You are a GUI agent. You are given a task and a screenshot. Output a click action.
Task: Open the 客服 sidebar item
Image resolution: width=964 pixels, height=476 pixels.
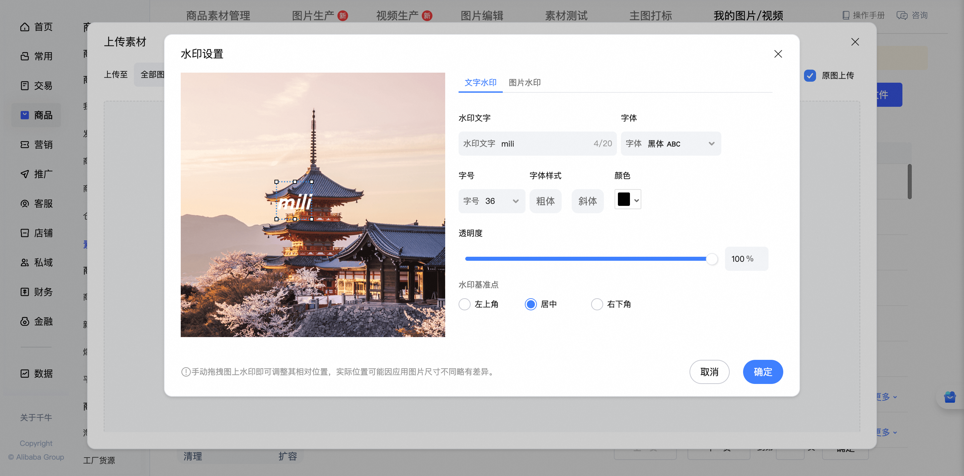(36, 204)
